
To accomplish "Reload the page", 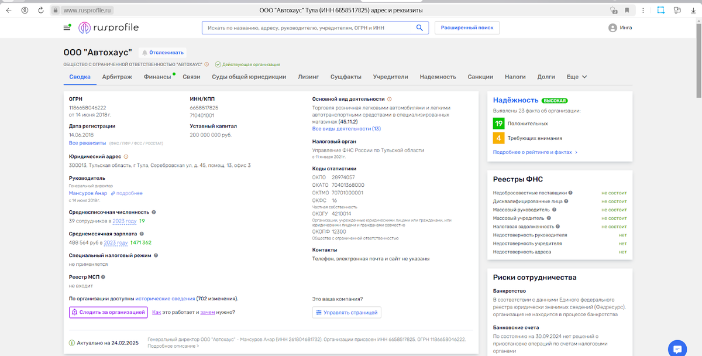I will pyautogui.click(x=40, y=10).
